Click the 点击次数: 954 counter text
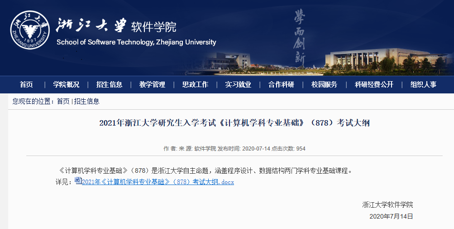Viewport: 454px width, 229px height. point(288,149)
